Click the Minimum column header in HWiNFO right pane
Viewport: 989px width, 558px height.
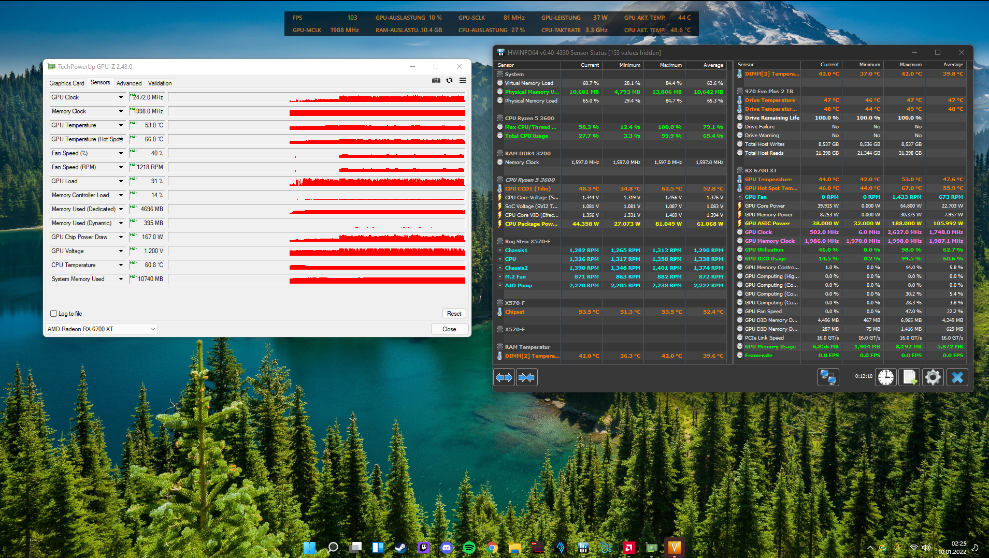863,65
